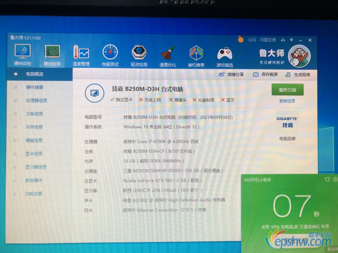Open the shirt skin icon in 360开机小助手
Image resolution: width=338 pixels, height=253 pixels.
328,179
